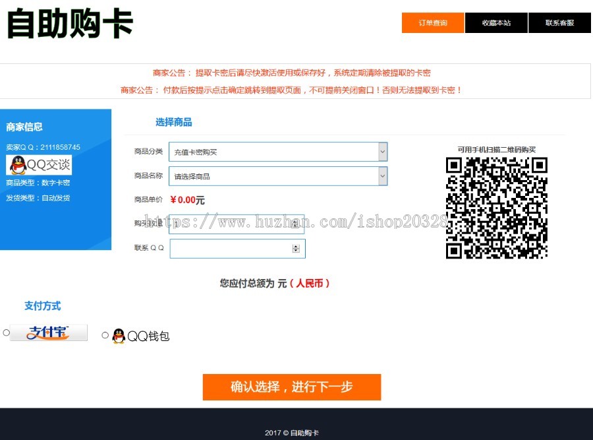Open the 联系客服 contact support tab
Viewport: 593px width, 440px height.
point(559,22)
